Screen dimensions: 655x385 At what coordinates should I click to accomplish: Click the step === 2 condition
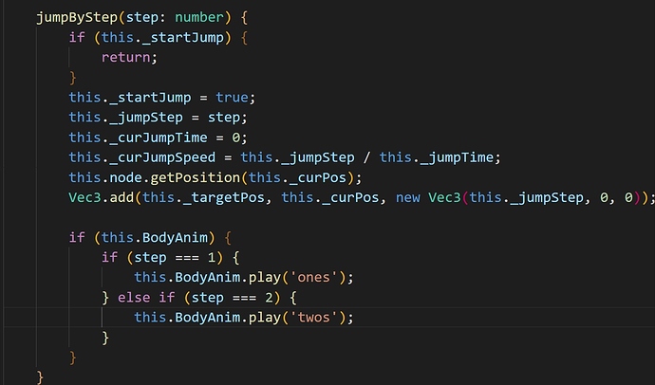pos(232,298)
